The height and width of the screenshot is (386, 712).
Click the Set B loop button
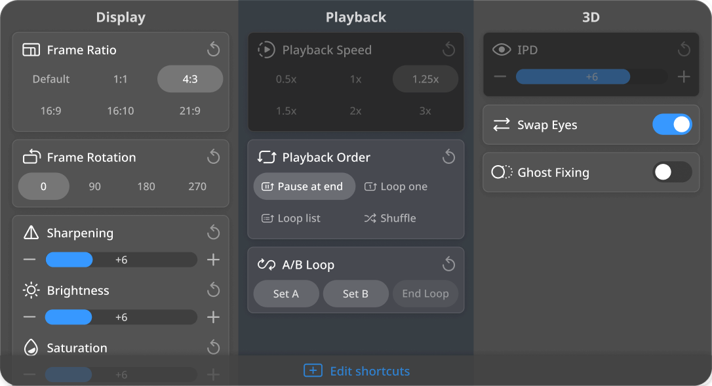coord(355,294)
